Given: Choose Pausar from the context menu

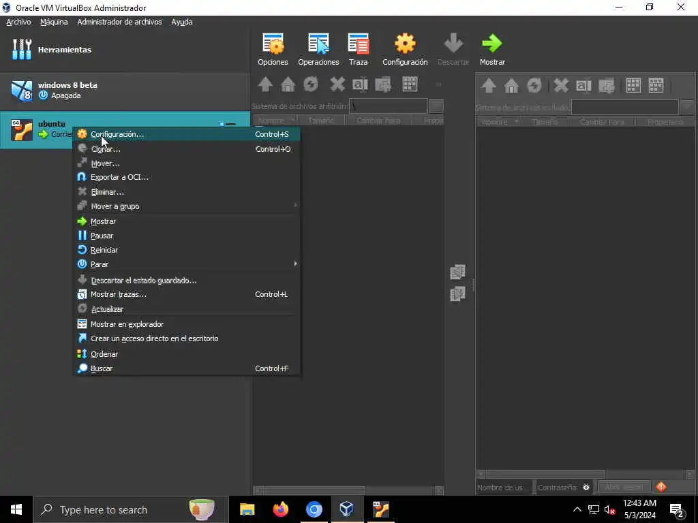Looking at the screenshot, I should click(187, 236).
